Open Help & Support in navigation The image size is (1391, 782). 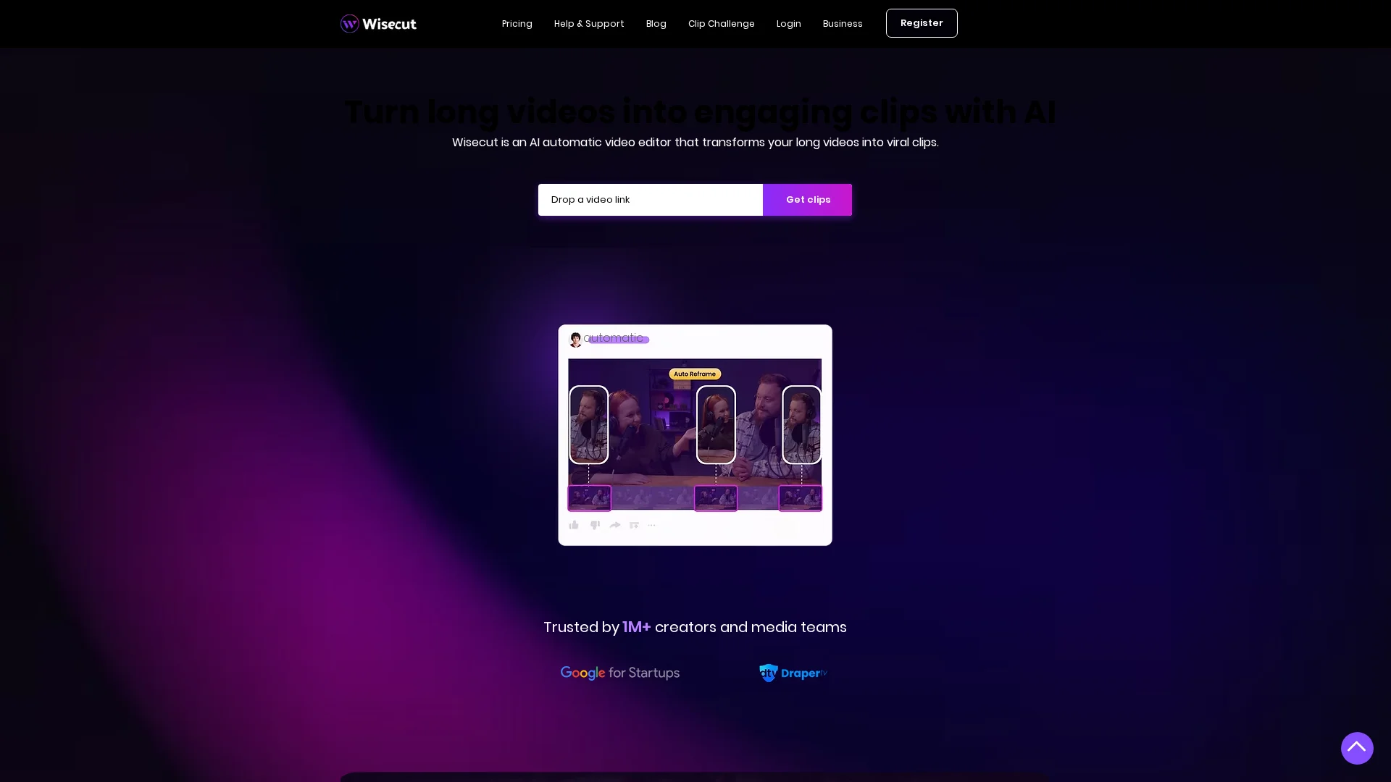click(x=589, y=24)
